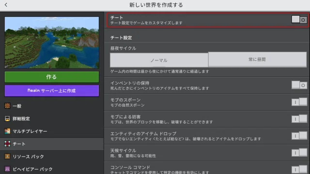Select ノーマル day-night cycle option

click(x=159, y=60)
